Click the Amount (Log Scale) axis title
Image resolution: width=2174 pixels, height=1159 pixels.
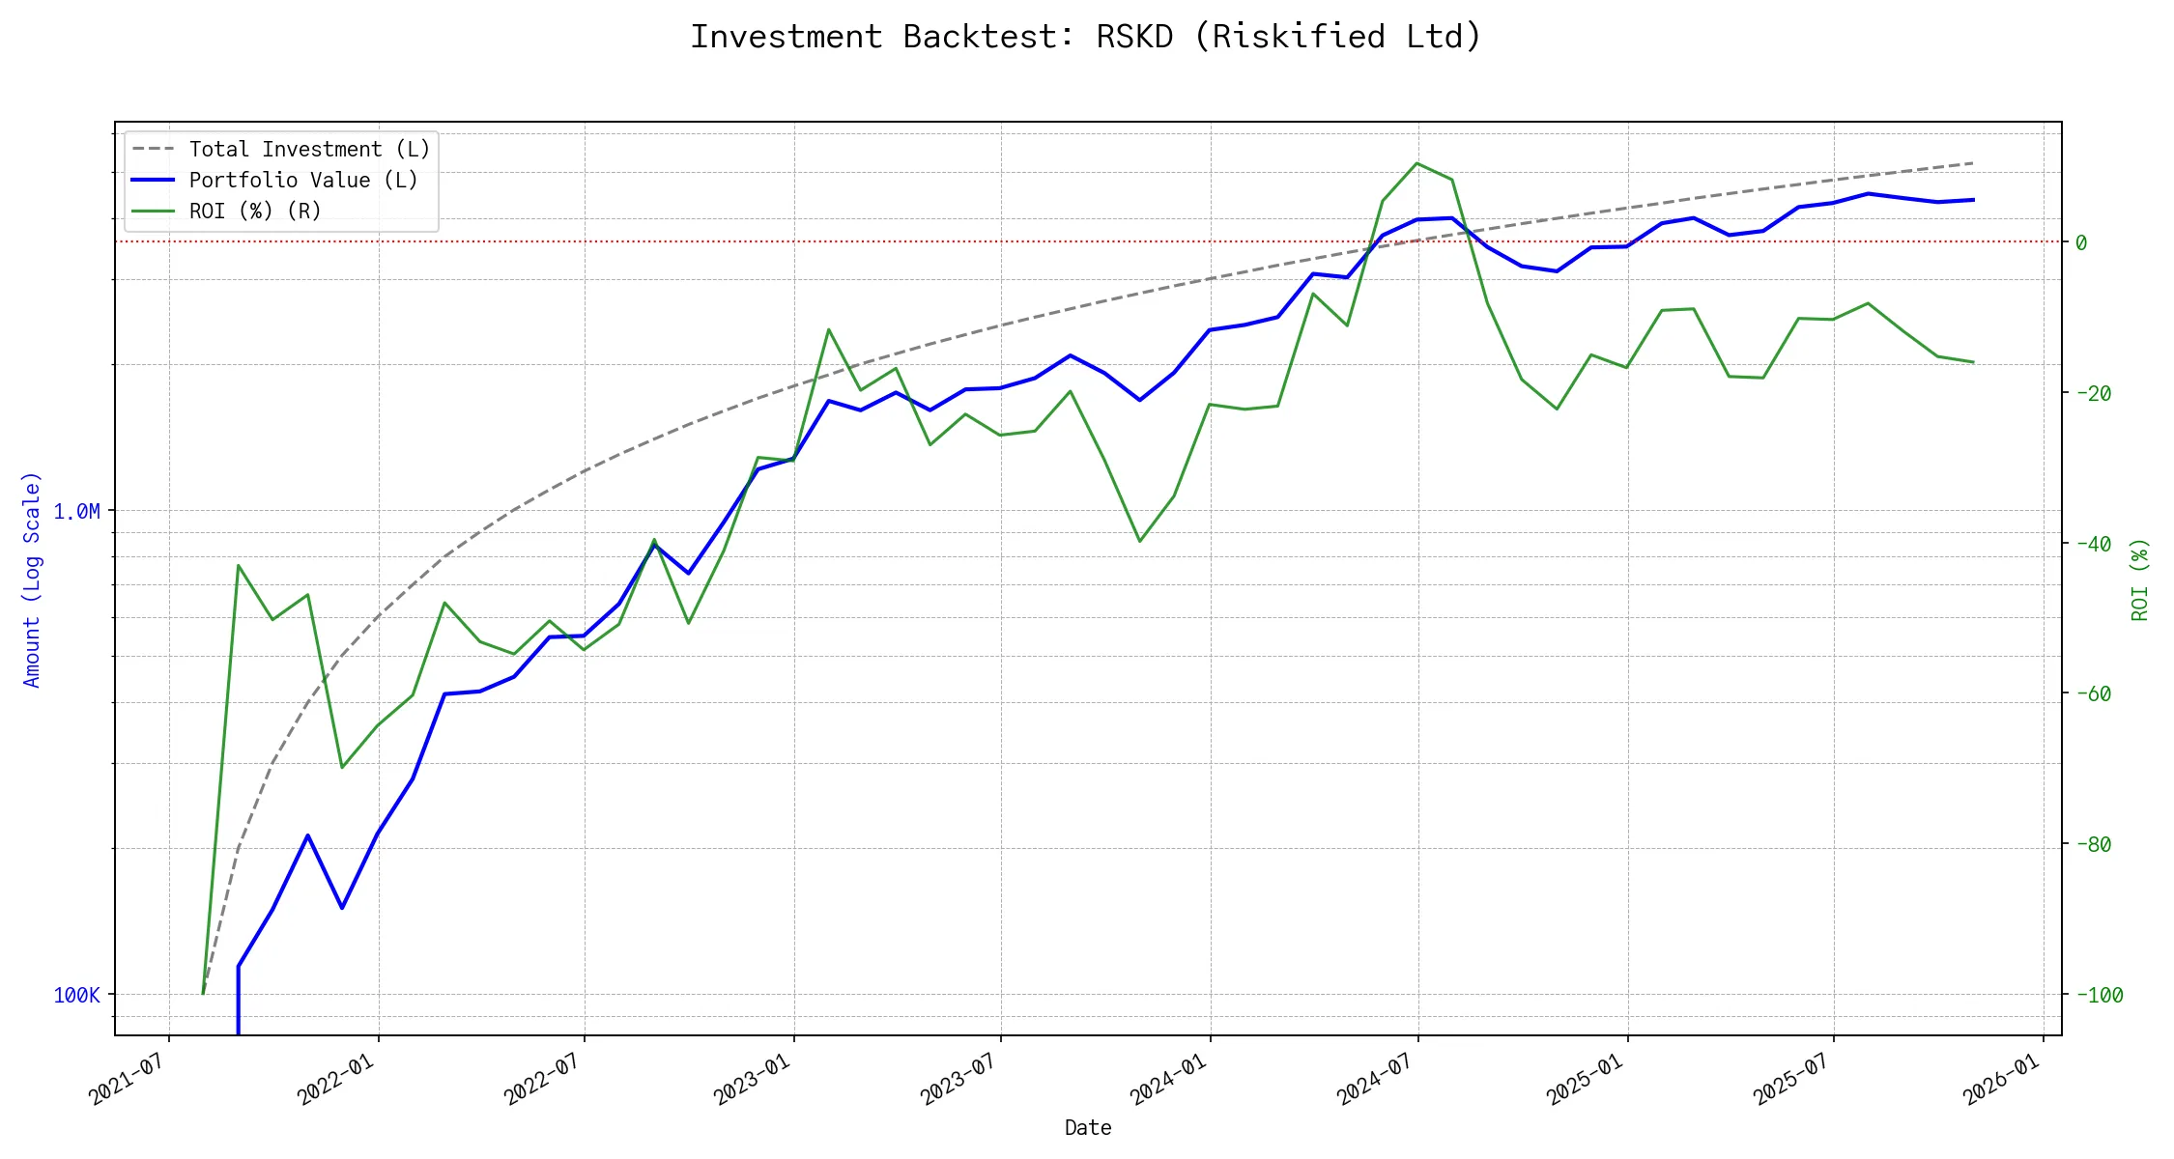32,579
